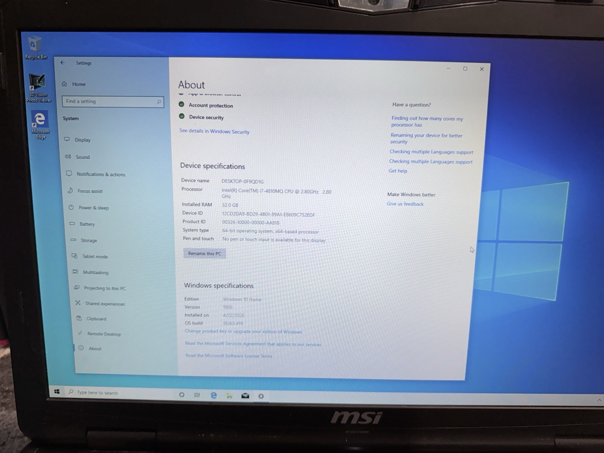Open Task View on taskbar
Viewport: 604px width, 453px height.
[x=197, y=395]
